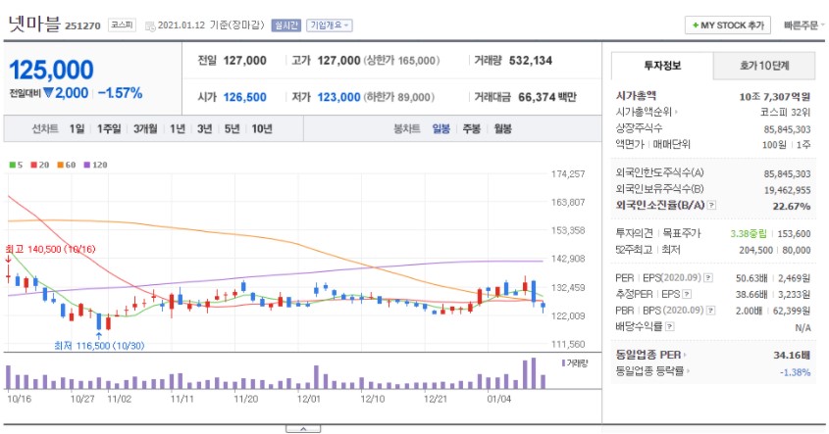Viewport: 829px width, 434px height.
Task: Click 목표주가 value 153,600
Action: (794, 234)
